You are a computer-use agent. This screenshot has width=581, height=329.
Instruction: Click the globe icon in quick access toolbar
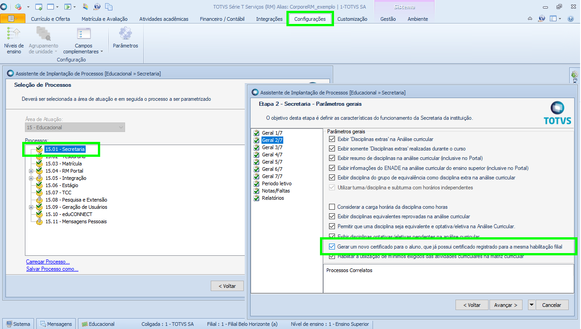coord(97,7)
